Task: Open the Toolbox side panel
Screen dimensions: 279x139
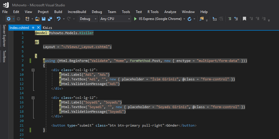Action: pos(4,56)
